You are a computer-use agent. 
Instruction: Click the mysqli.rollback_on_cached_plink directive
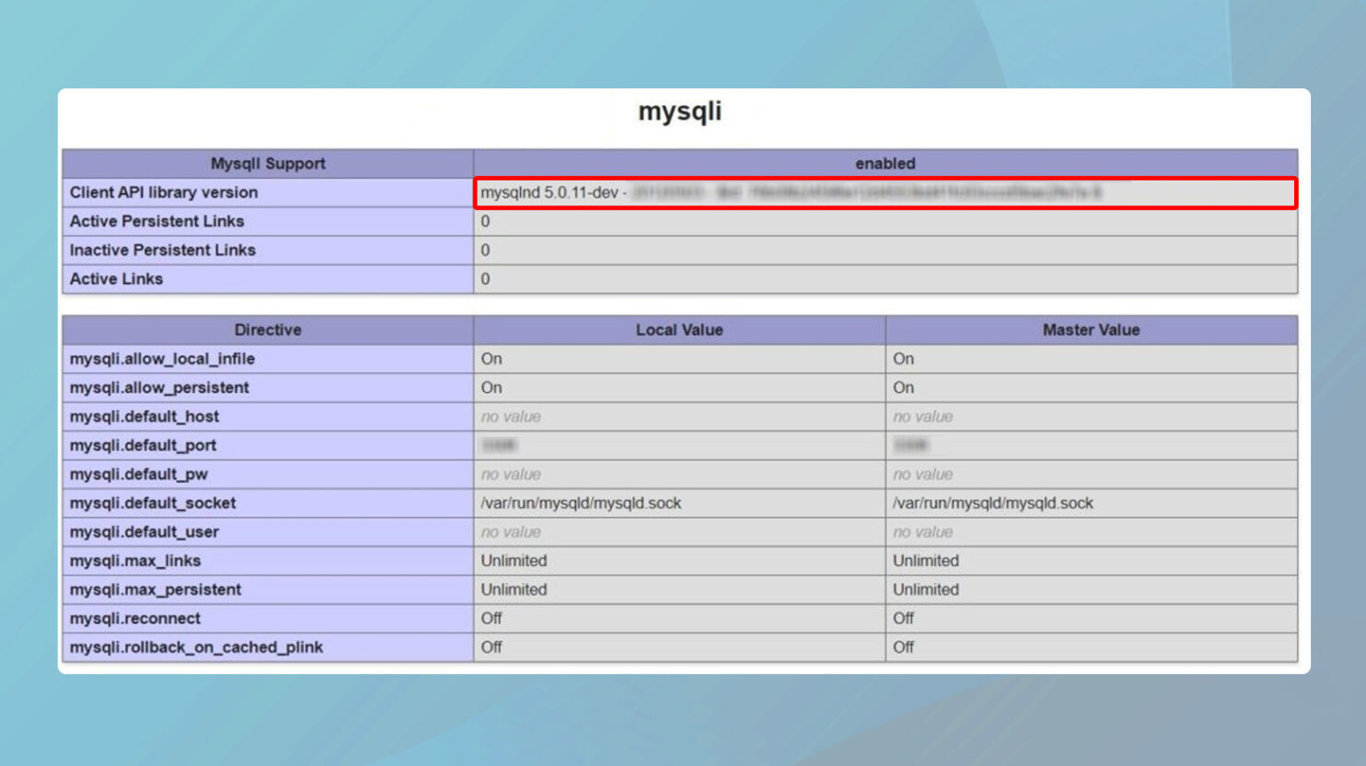click(x=196, y=647)
